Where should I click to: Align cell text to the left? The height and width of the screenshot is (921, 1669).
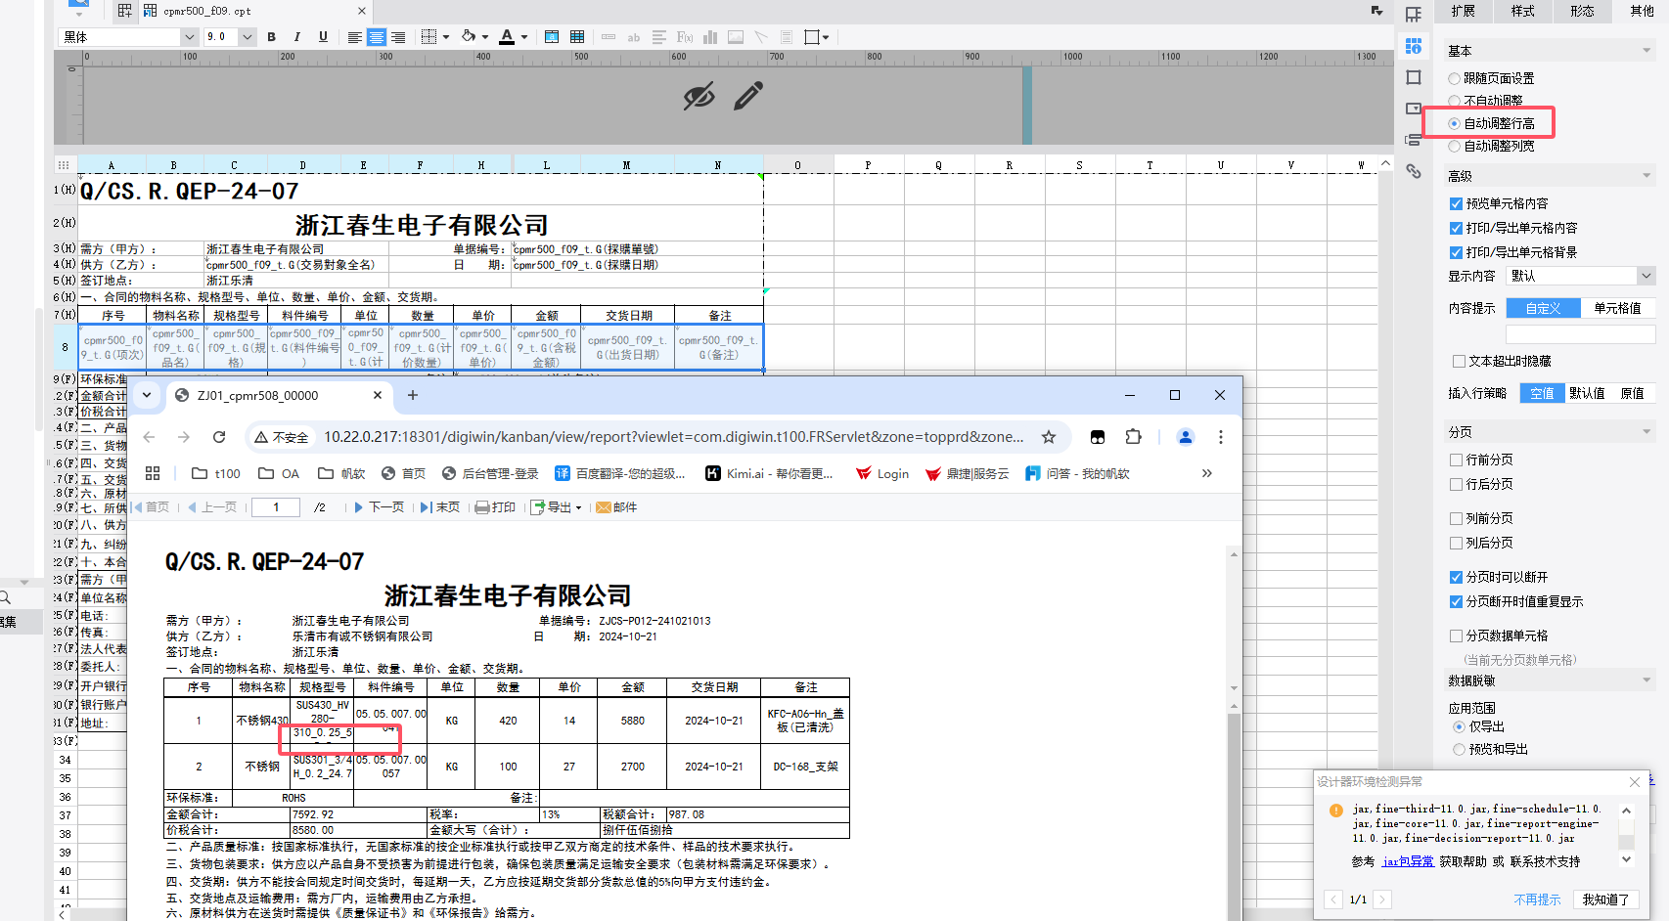click(354, 37)
